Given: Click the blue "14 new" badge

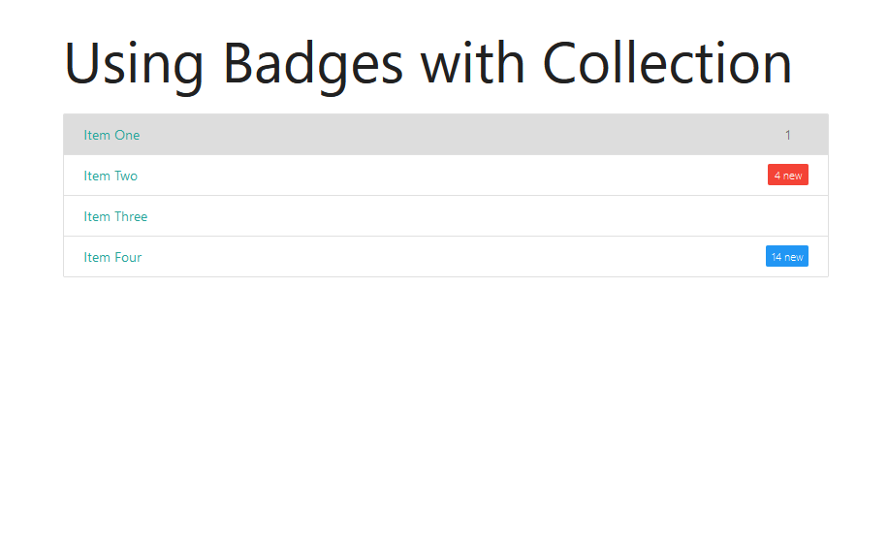Looking at the screenshot, I should pos(787,257).
